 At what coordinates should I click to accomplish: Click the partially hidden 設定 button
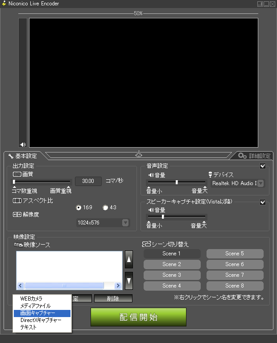tap(82, 298)
